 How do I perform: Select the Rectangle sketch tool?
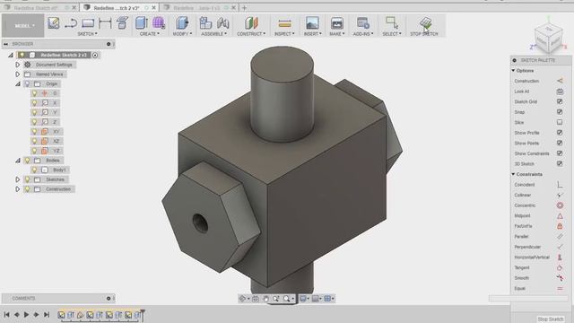pyautogui.click(x=88, y=23)
